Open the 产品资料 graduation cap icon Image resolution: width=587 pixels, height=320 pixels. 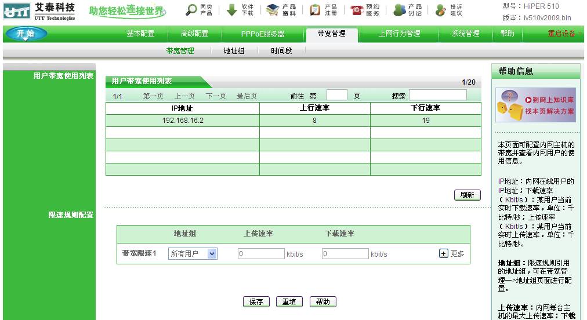[273, 10]
